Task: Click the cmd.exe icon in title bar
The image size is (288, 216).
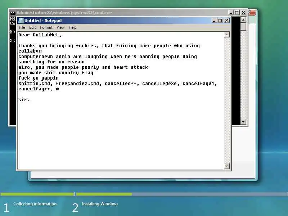Action: click(x=13, y=13)
